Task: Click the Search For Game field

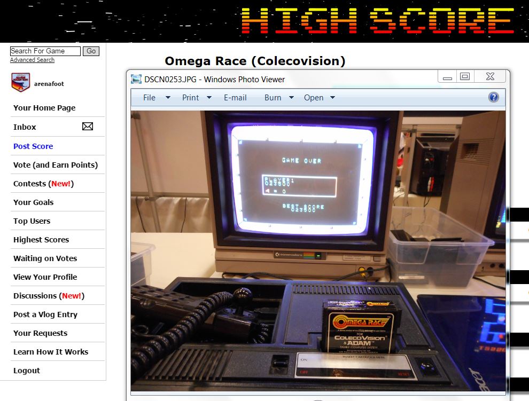Action: point(45,51)
